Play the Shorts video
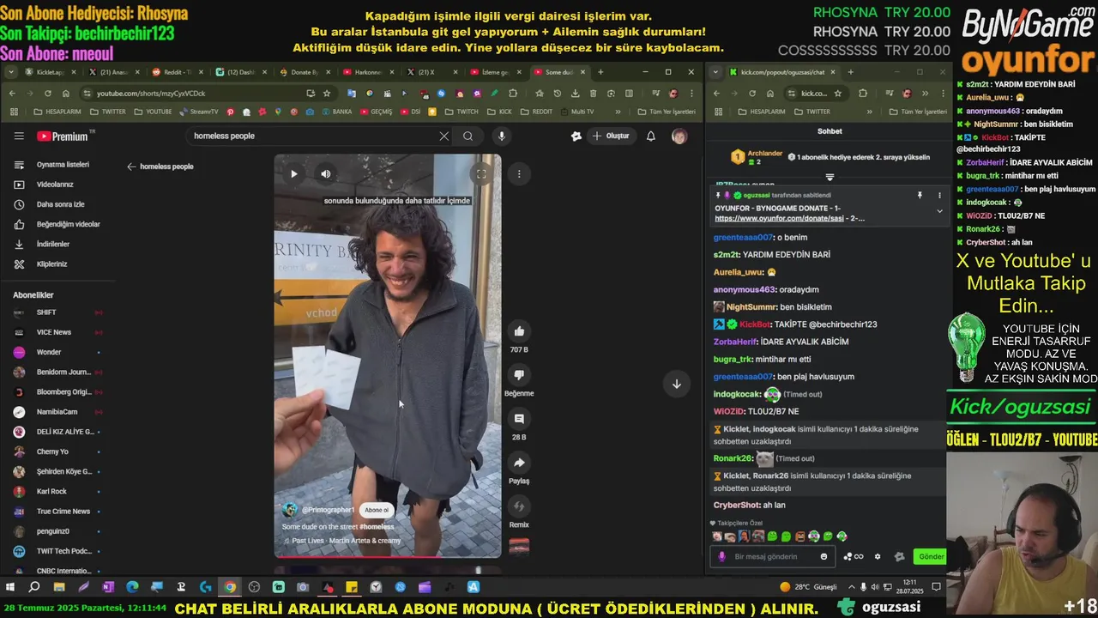Image resolution: width=1098 pixels, height=618 pixels. (293, 173)
